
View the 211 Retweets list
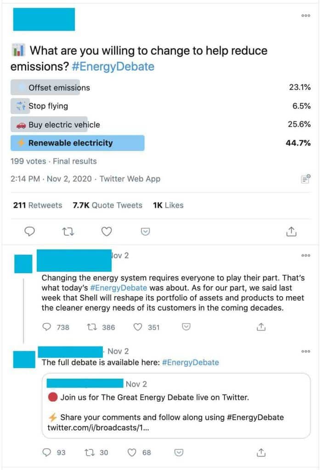(x=38, y=205)
